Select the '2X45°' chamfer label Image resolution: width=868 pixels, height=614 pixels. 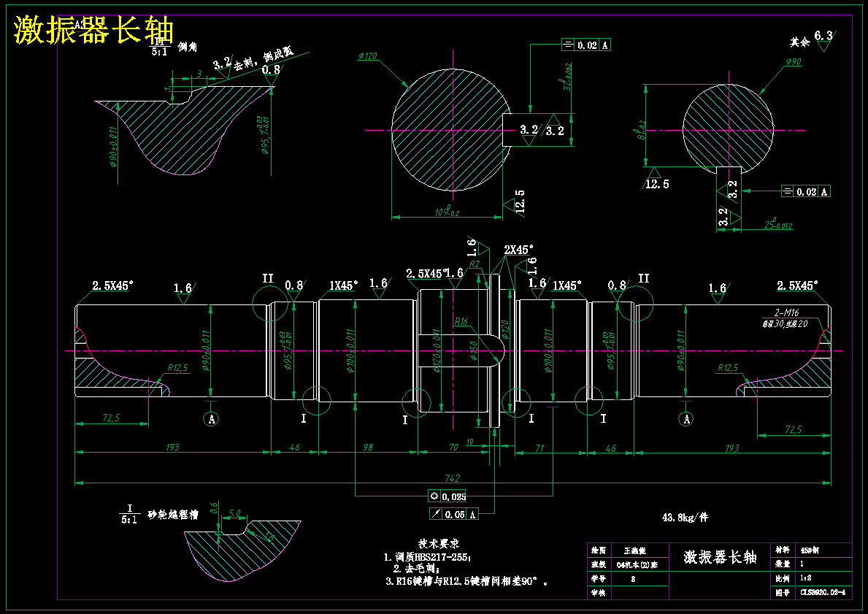pos(519,250)
